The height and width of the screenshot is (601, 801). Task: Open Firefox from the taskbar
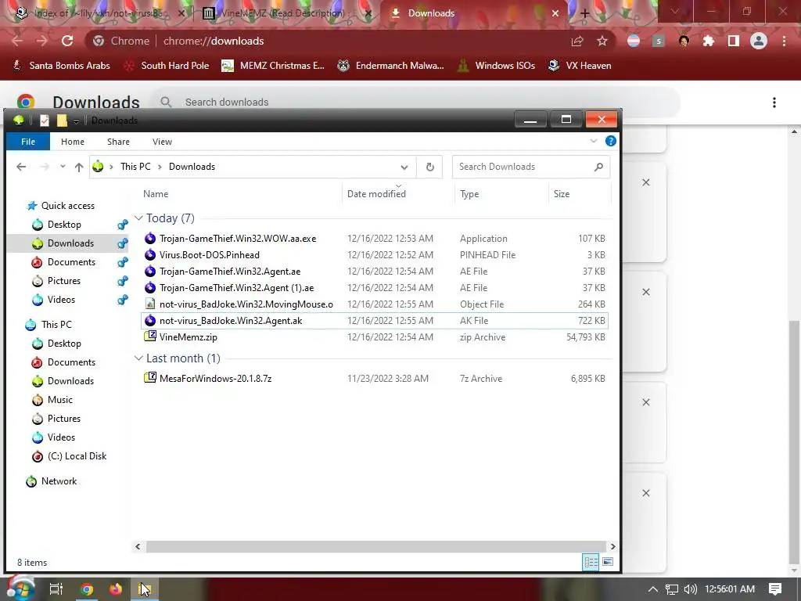(116, 589)
